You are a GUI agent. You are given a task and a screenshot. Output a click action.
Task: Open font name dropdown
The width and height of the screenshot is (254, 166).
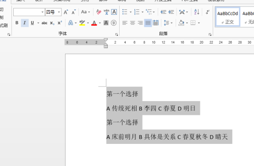[43, 12]
